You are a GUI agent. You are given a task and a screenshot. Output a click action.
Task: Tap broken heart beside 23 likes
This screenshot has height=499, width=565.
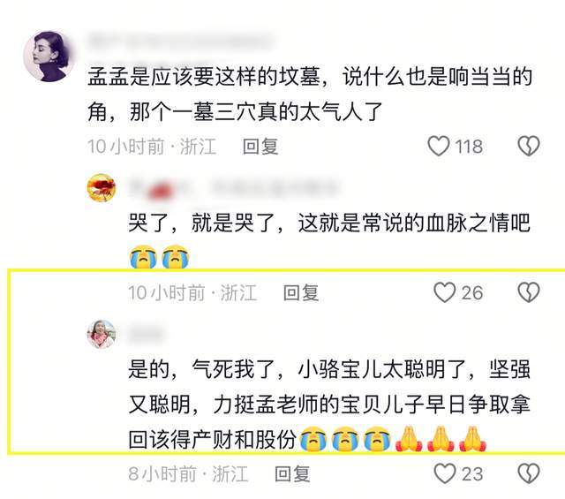tap(529, 473)
